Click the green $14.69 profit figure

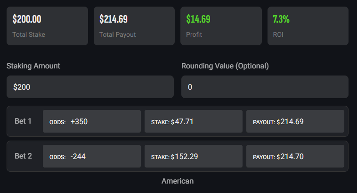(198, 19)
